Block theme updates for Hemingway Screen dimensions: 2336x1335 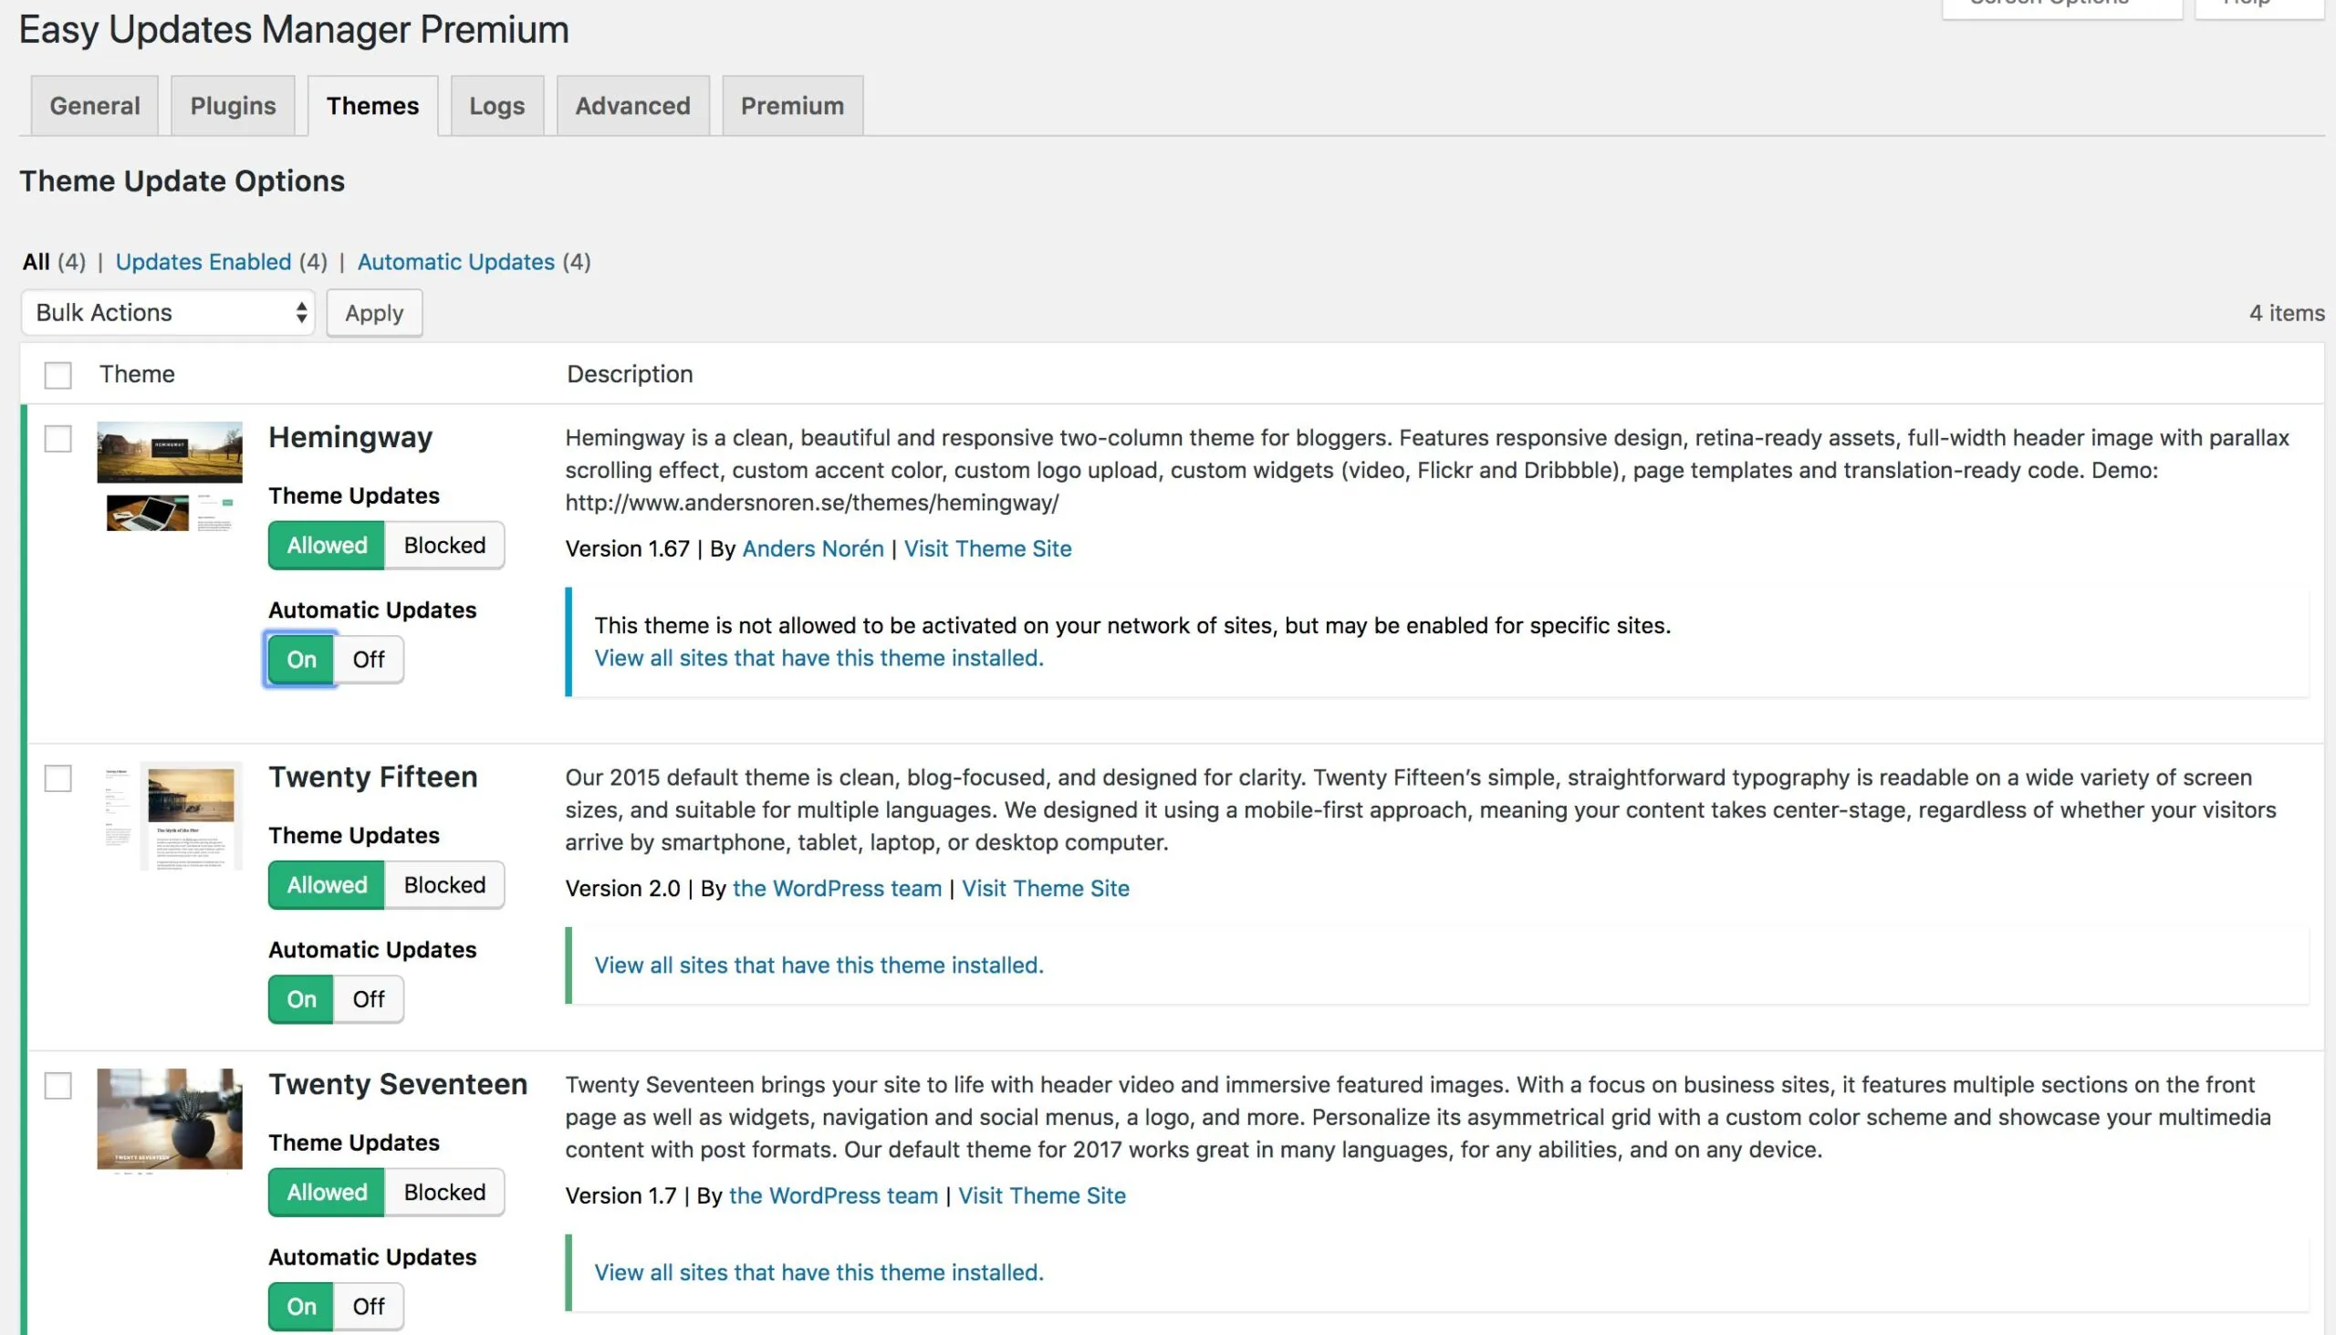(x=444, y=545)
